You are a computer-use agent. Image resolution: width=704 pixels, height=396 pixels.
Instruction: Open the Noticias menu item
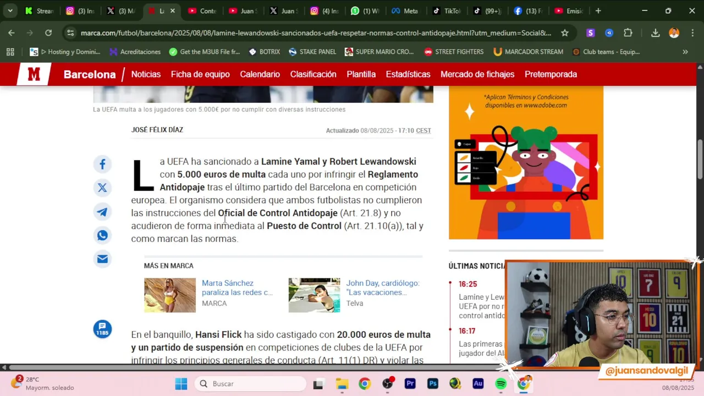click(146, 74)
